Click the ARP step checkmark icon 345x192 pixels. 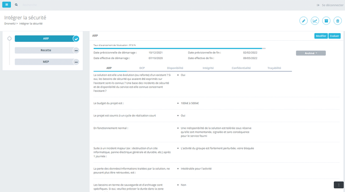(x=76, y=39)
